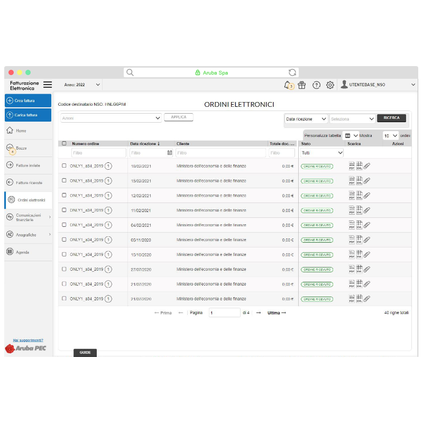423x423 pixels.
Task: Open the Stato filter dropdown showing Tutti
Action: point(322,153)
